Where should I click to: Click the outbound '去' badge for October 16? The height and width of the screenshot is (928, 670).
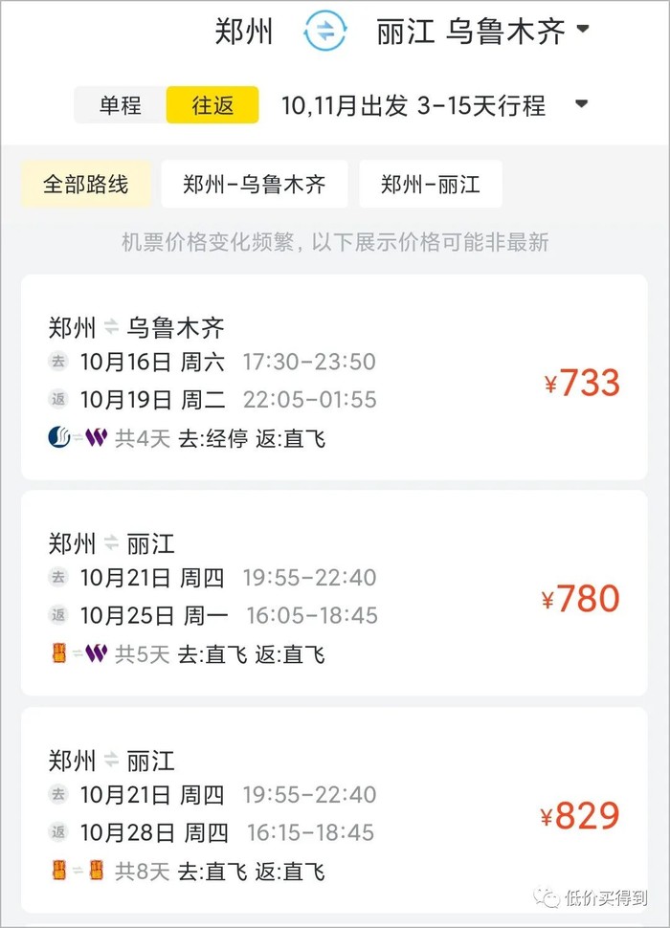tap(58, 362)
